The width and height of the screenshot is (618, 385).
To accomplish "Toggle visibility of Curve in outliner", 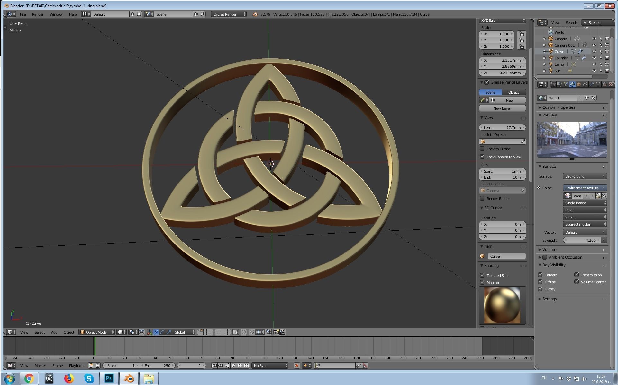I will tap(594, 51).
